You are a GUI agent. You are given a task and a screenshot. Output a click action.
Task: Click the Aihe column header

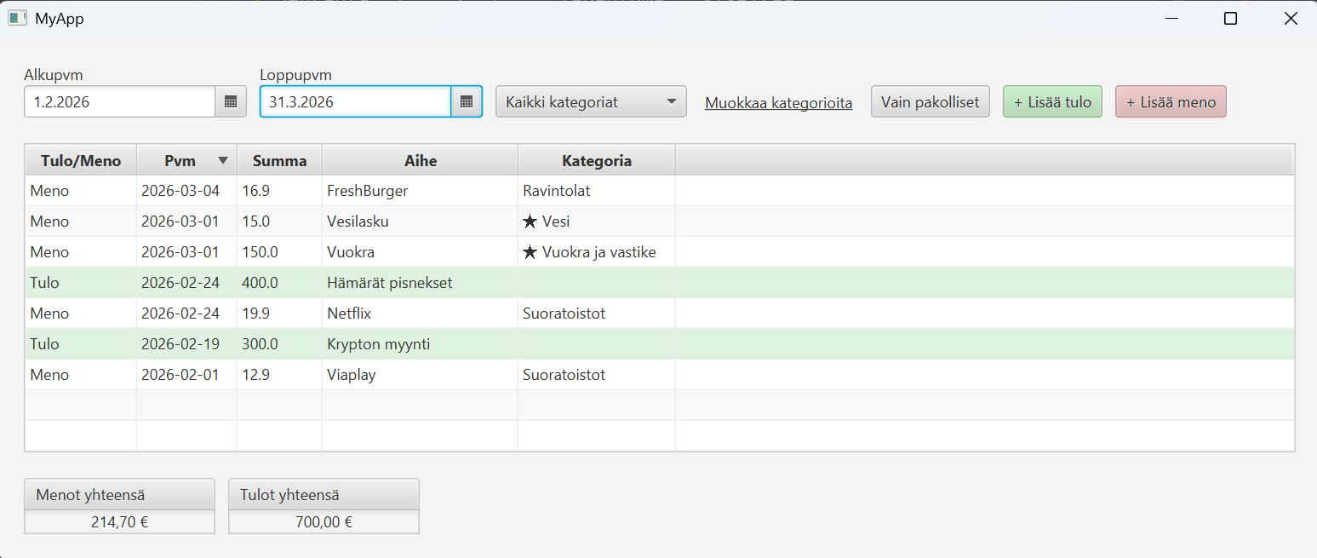pyautogui.click(x=420, y=160)
